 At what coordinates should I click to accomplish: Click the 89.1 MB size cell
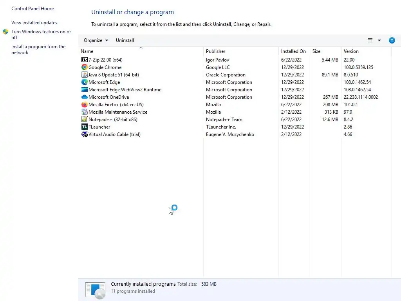(x=330, y=74)
